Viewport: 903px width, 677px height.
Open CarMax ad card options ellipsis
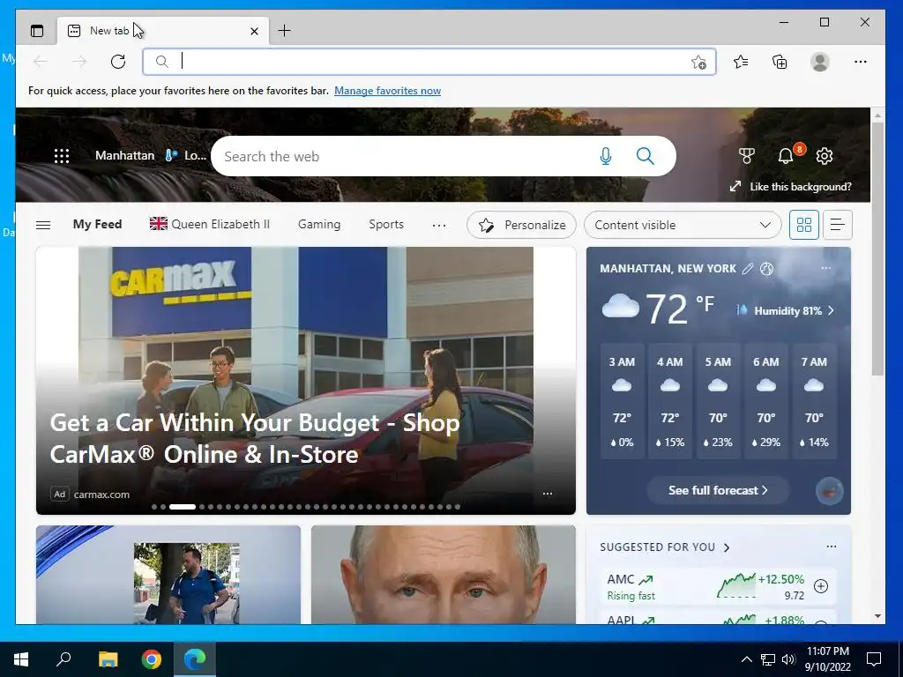[x=548, y=494]
